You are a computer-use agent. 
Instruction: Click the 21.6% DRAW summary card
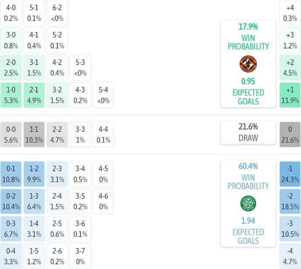pos(248,132)
